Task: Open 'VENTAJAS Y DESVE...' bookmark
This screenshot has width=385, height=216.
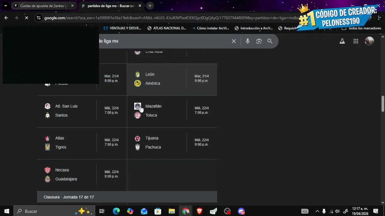Action: pyautogui.click(x=122, y=28)
